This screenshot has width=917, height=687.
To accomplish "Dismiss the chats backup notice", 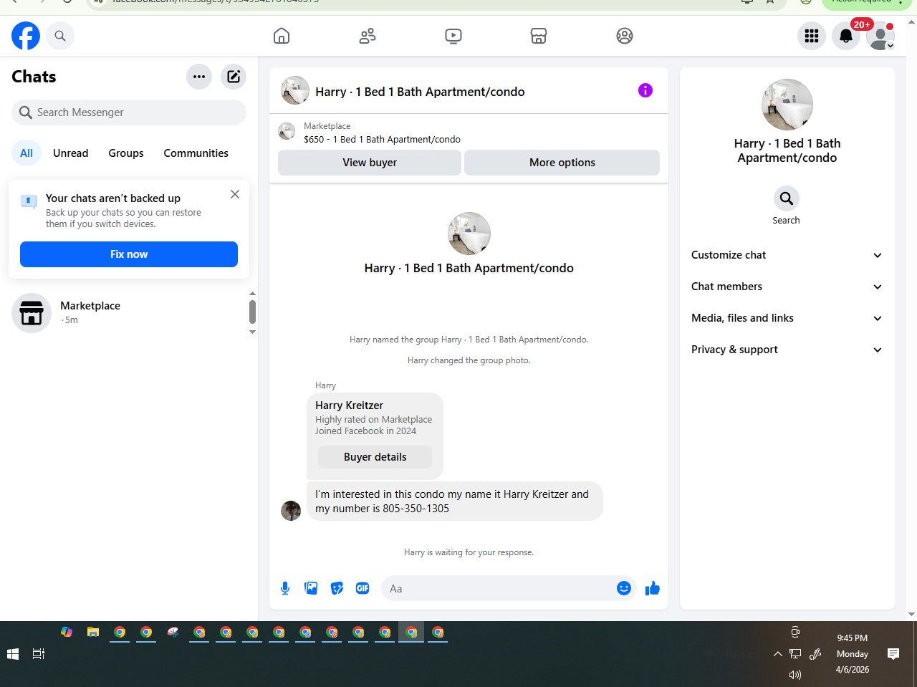I will [x=235, y=194].
